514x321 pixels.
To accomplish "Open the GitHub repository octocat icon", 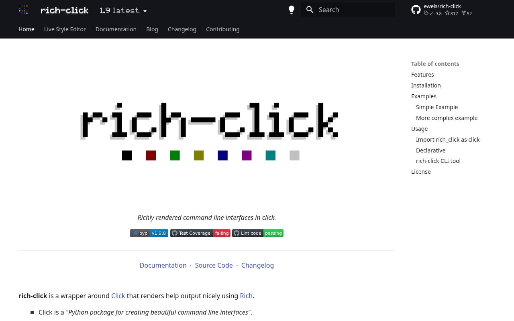I will (416, 10).
